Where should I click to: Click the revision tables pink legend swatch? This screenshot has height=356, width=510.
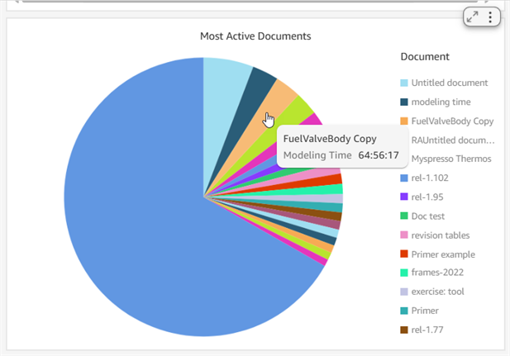click(x=404, y=235)
